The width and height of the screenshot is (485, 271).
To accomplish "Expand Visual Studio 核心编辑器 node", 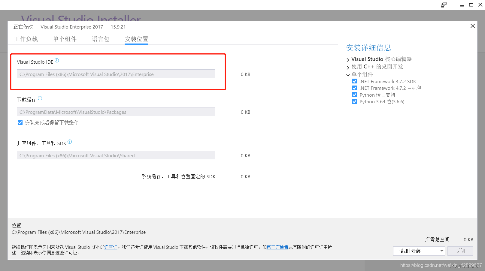I will pos(348,60).
